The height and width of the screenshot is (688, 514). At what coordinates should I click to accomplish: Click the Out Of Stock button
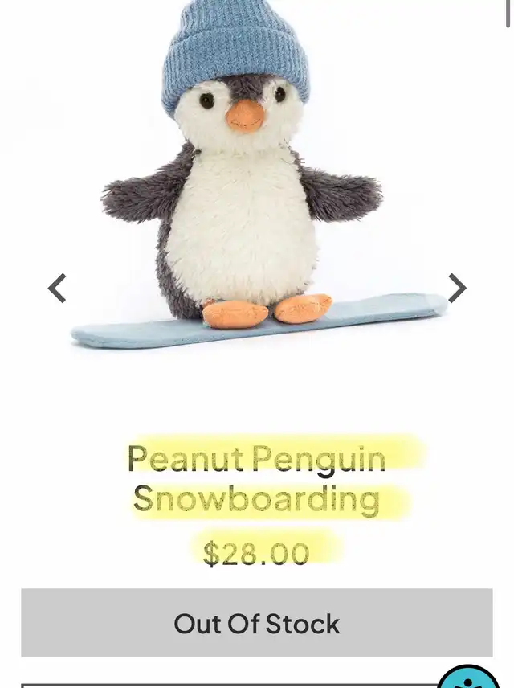(257, 623)
